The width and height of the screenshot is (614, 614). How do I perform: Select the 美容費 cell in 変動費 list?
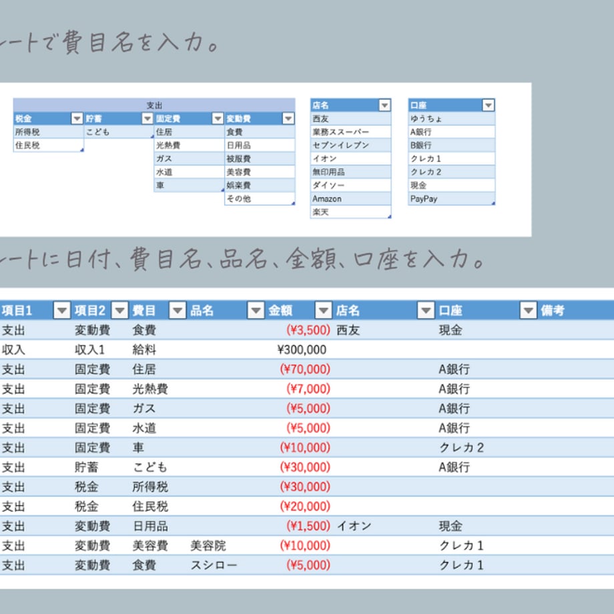[x=260, y=172]
